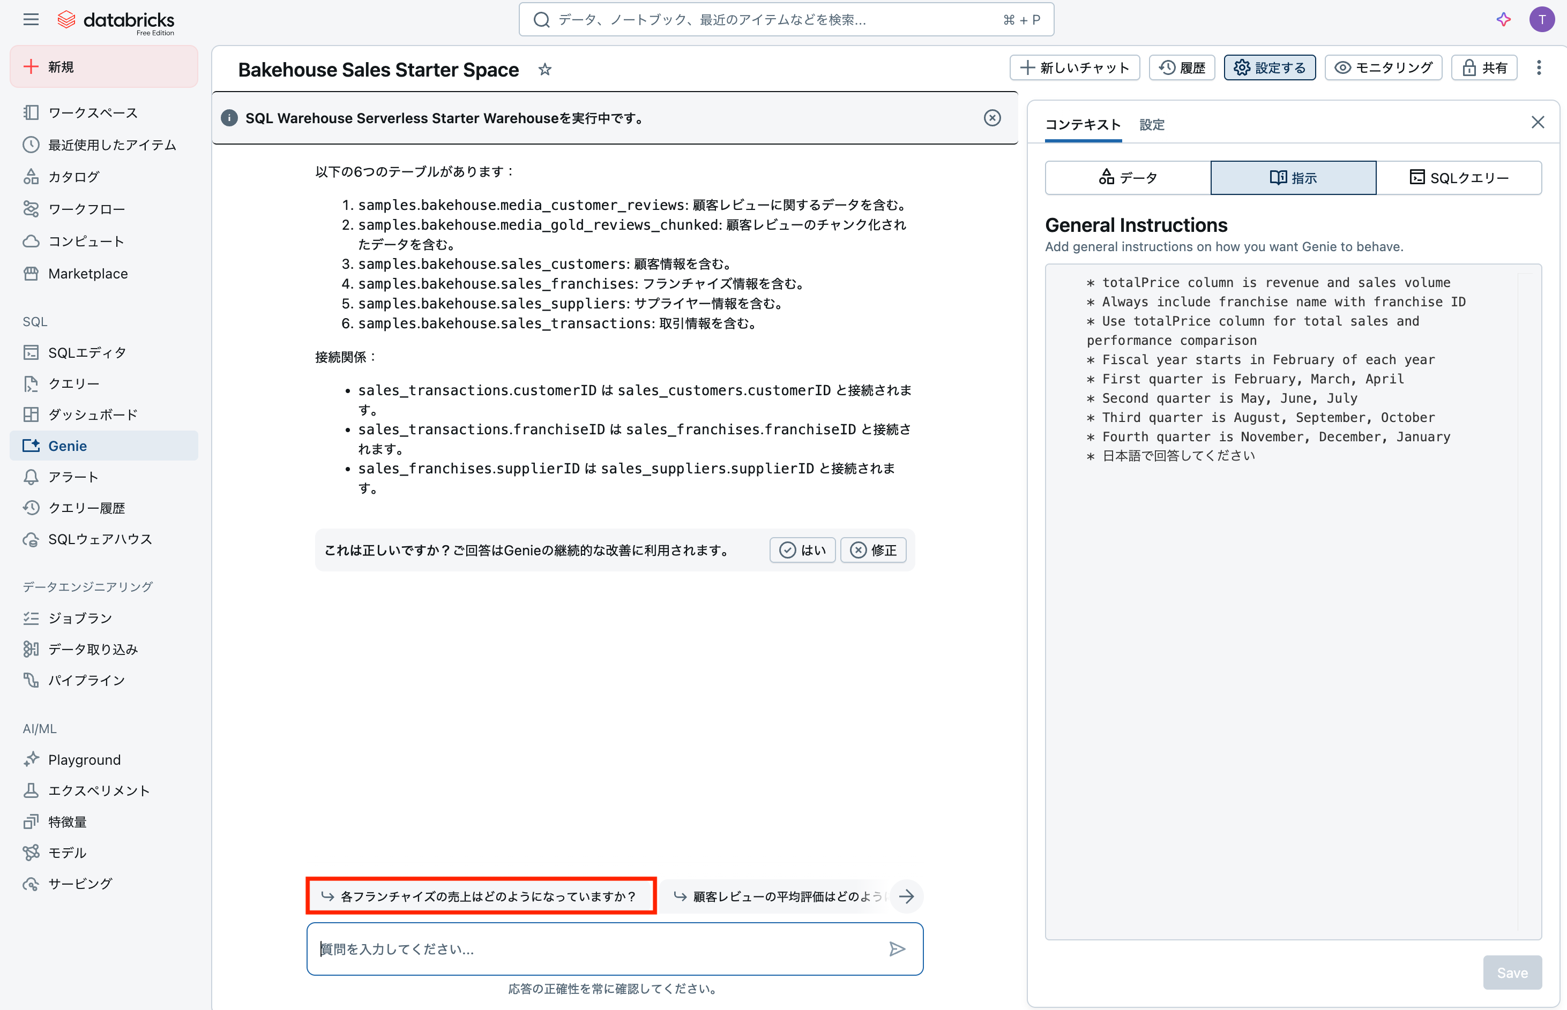
Task: Select the SQLクエリー segment tab
Action: pyautogui.click(x=1459, y=178)
